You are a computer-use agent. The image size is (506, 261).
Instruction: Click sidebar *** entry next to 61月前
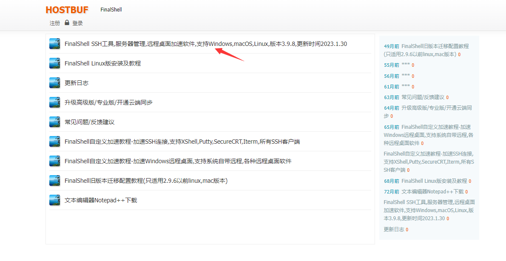pos(406,86)
